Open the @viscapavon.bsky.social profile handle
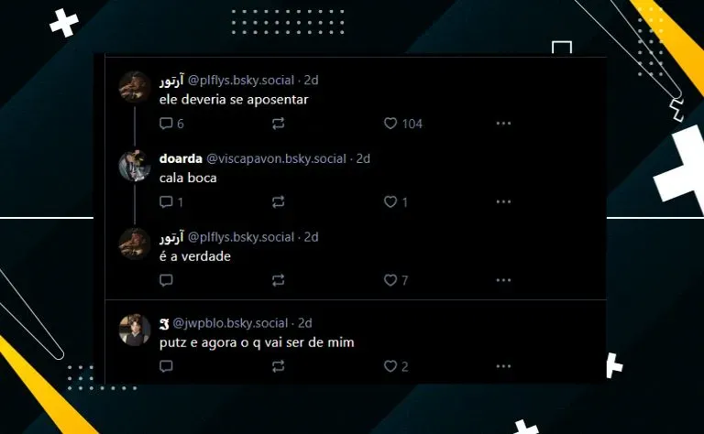The width and height of the screenshot is (704, 434). click(x=276, y=158)
